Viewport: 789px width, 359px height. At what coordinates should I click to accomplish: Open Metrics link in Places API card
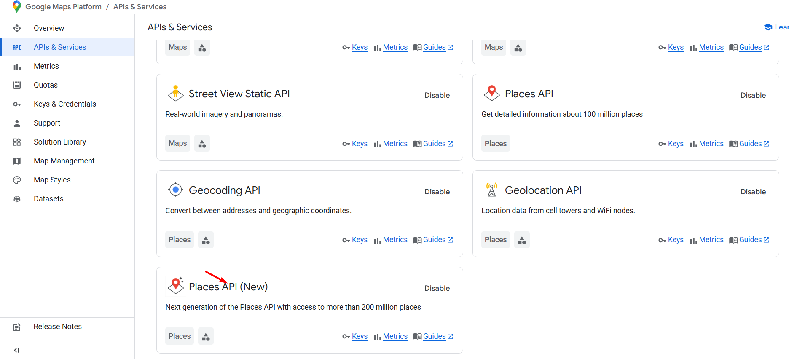pos(711,144)
